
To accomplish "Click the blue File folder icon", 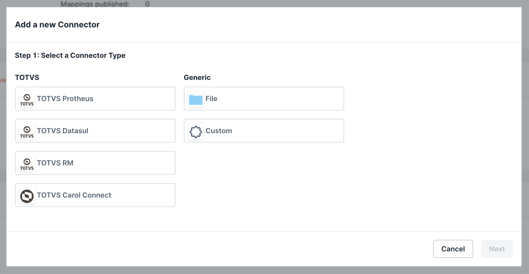I will tap(196, 99).
